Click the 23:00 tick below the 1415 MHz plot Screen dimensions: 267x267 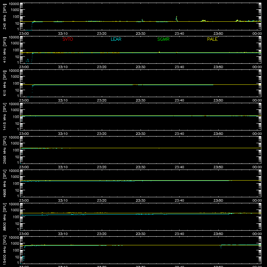click(24, 134)
